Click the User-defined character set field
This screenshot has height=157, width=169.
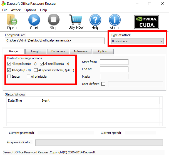(x=136, y=84)
